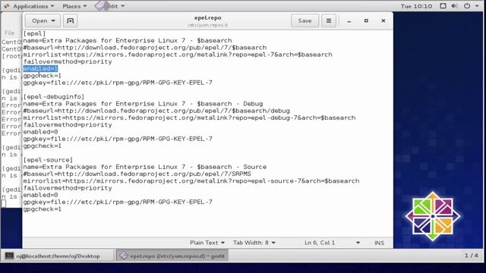
Task: Minimize the gedit window
Action: (x=349, y=20)
